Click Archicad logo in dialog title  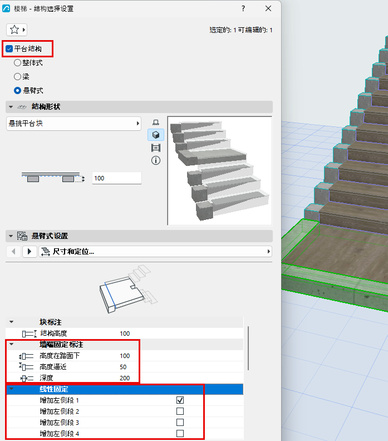(x=6, y=8)
